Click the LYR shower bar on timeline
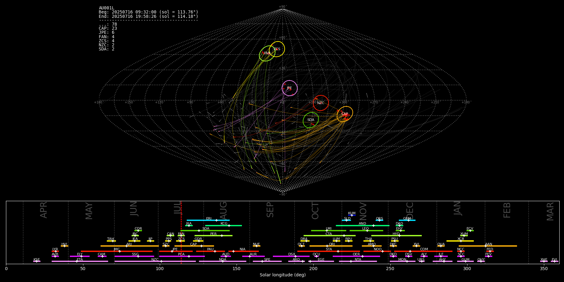Screen dimensions: 564x282 coord(55,251)
